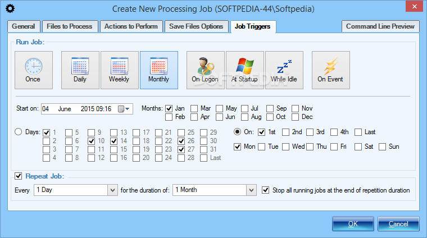Viewport: 427px width, 238px height.
Task: Choose the Daily calendar trigger
Action: pyautogui.click(x=80, y=70)
